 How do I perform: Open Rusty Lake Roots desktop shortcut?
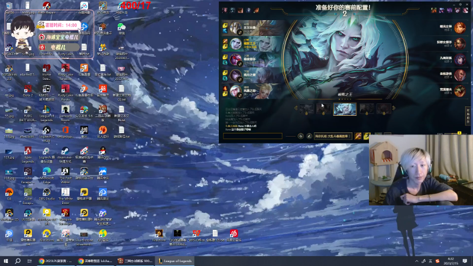[65, 92]
